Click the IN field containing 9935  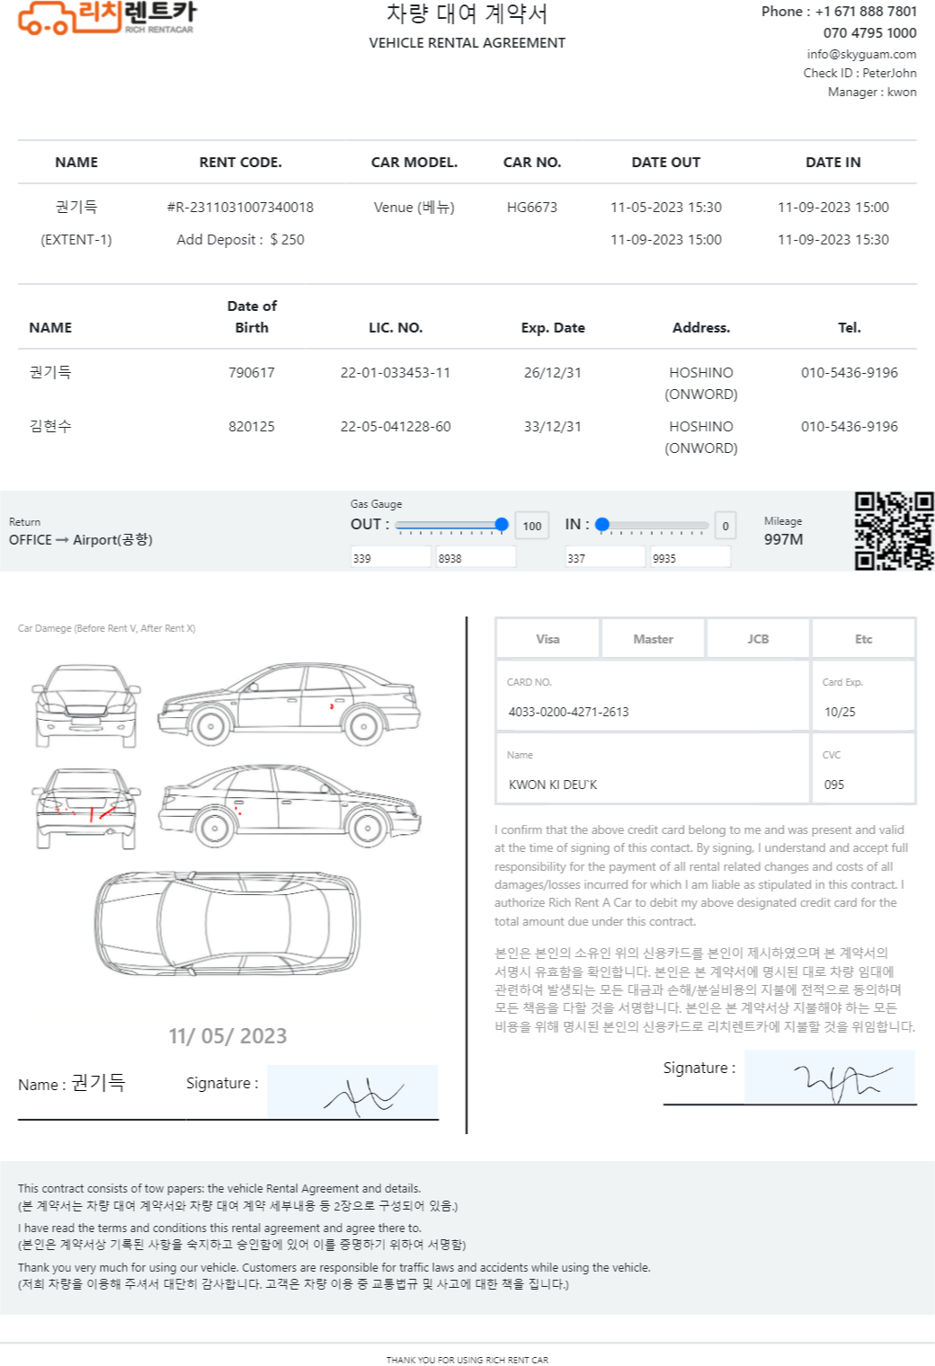click(x=690, y=557)
